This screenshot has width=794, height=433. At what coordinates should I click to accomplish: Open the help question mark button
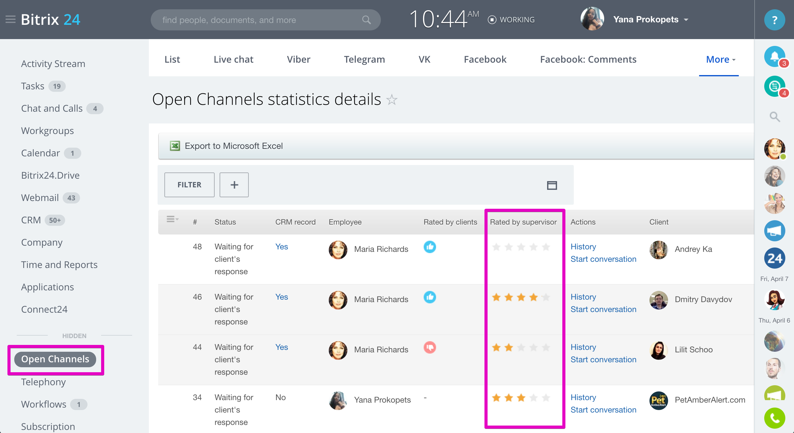point(774,20)
